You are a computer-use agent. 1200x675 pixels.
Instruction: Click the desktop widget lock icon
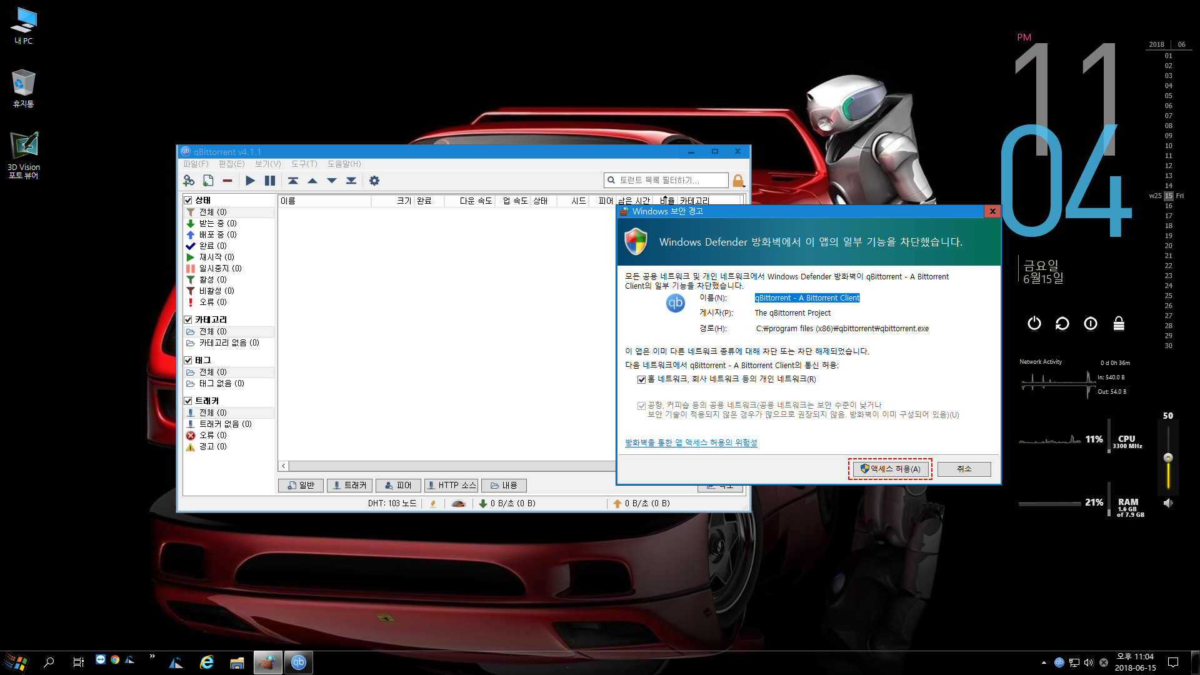1119,323
